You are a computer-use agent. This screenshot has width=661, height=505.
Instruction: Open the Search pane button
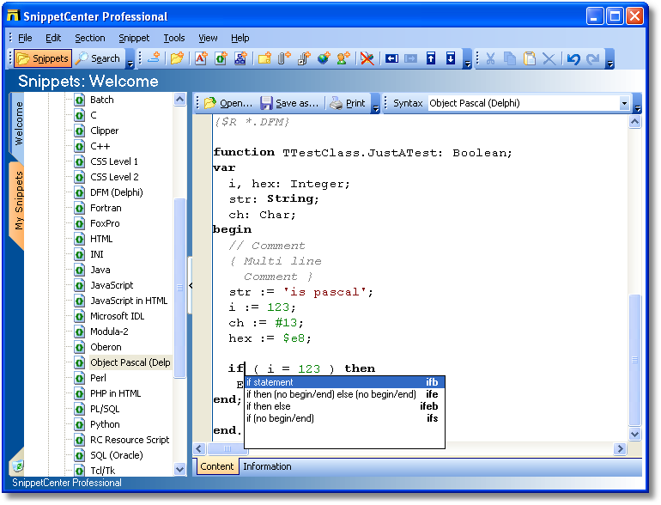tap(98, 58)
